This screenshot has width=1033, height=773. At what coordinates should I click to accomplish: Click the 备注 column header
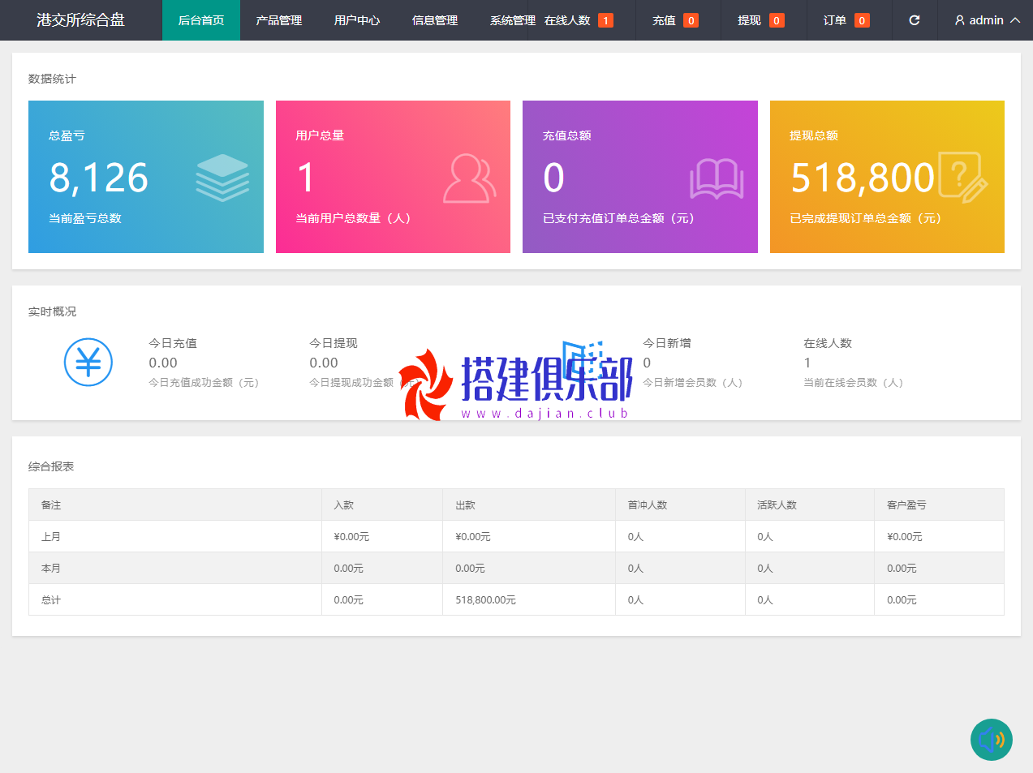coord(51,505)
